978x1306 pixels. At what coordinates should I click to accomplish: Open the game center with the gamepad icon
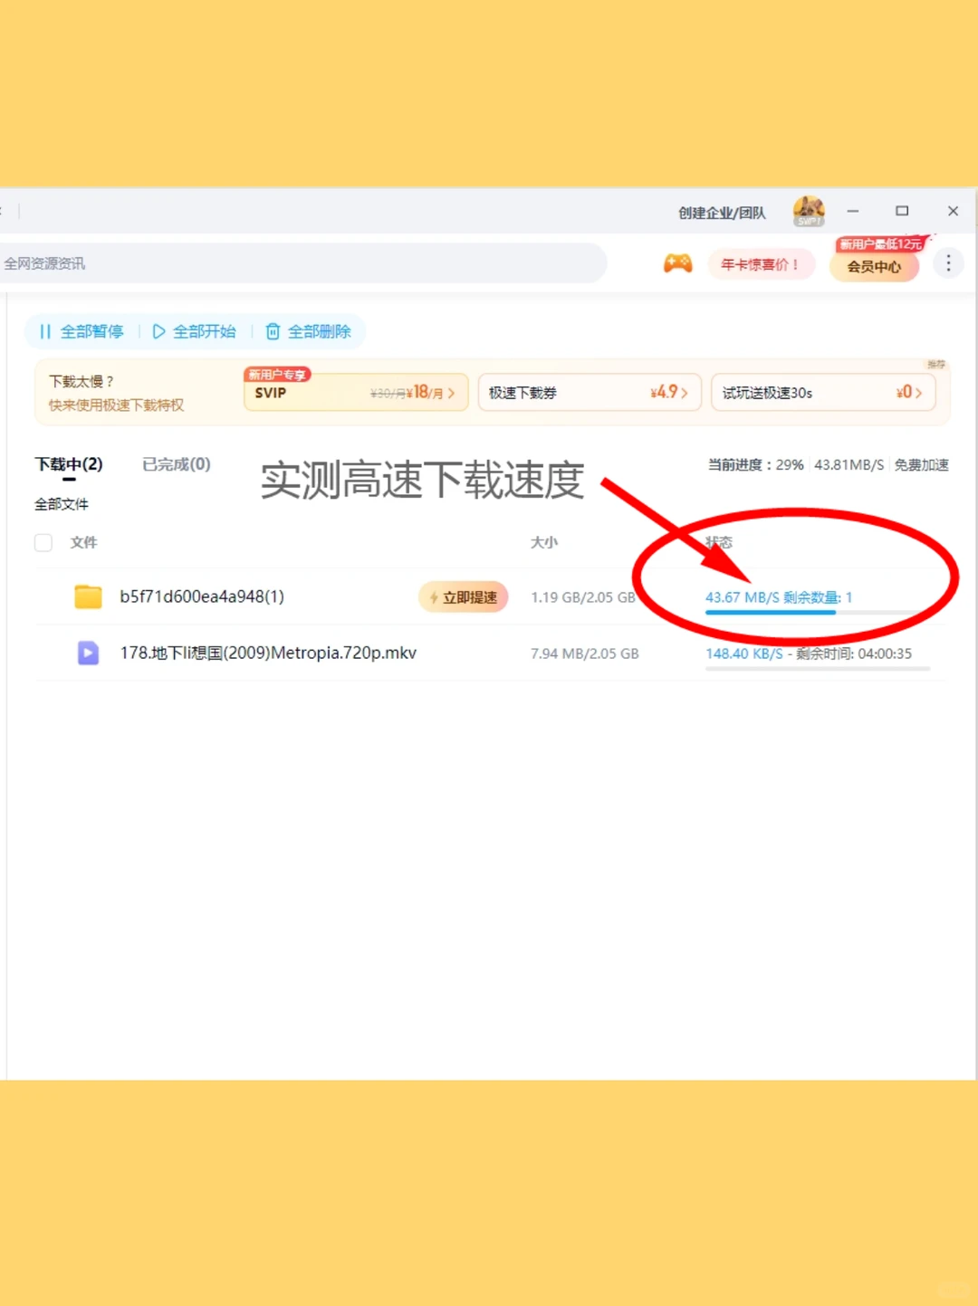coord(677,263)
